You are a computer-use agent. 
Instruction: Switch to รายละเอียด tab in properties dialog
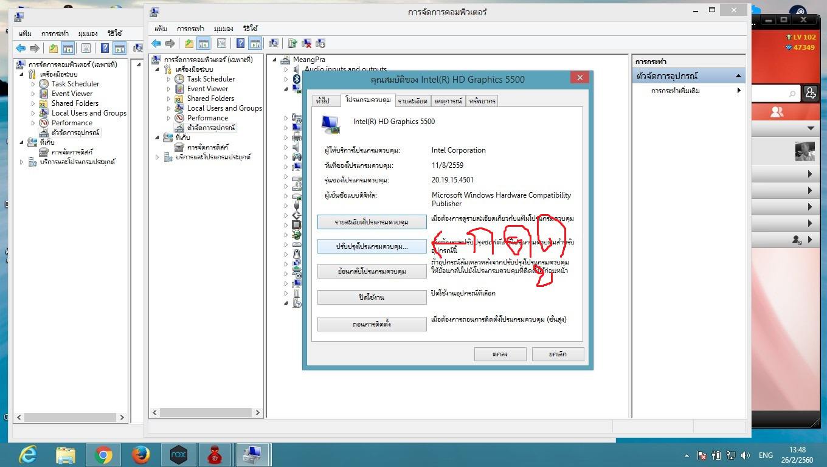coord(413,101)
